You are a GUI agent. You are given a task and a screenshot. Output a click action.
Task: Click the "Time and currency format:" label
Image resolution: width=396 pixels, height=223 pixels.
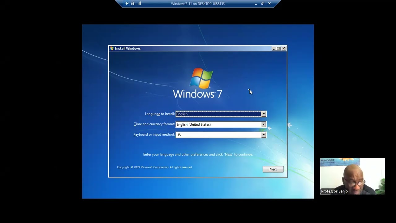(x=154, y=124)
